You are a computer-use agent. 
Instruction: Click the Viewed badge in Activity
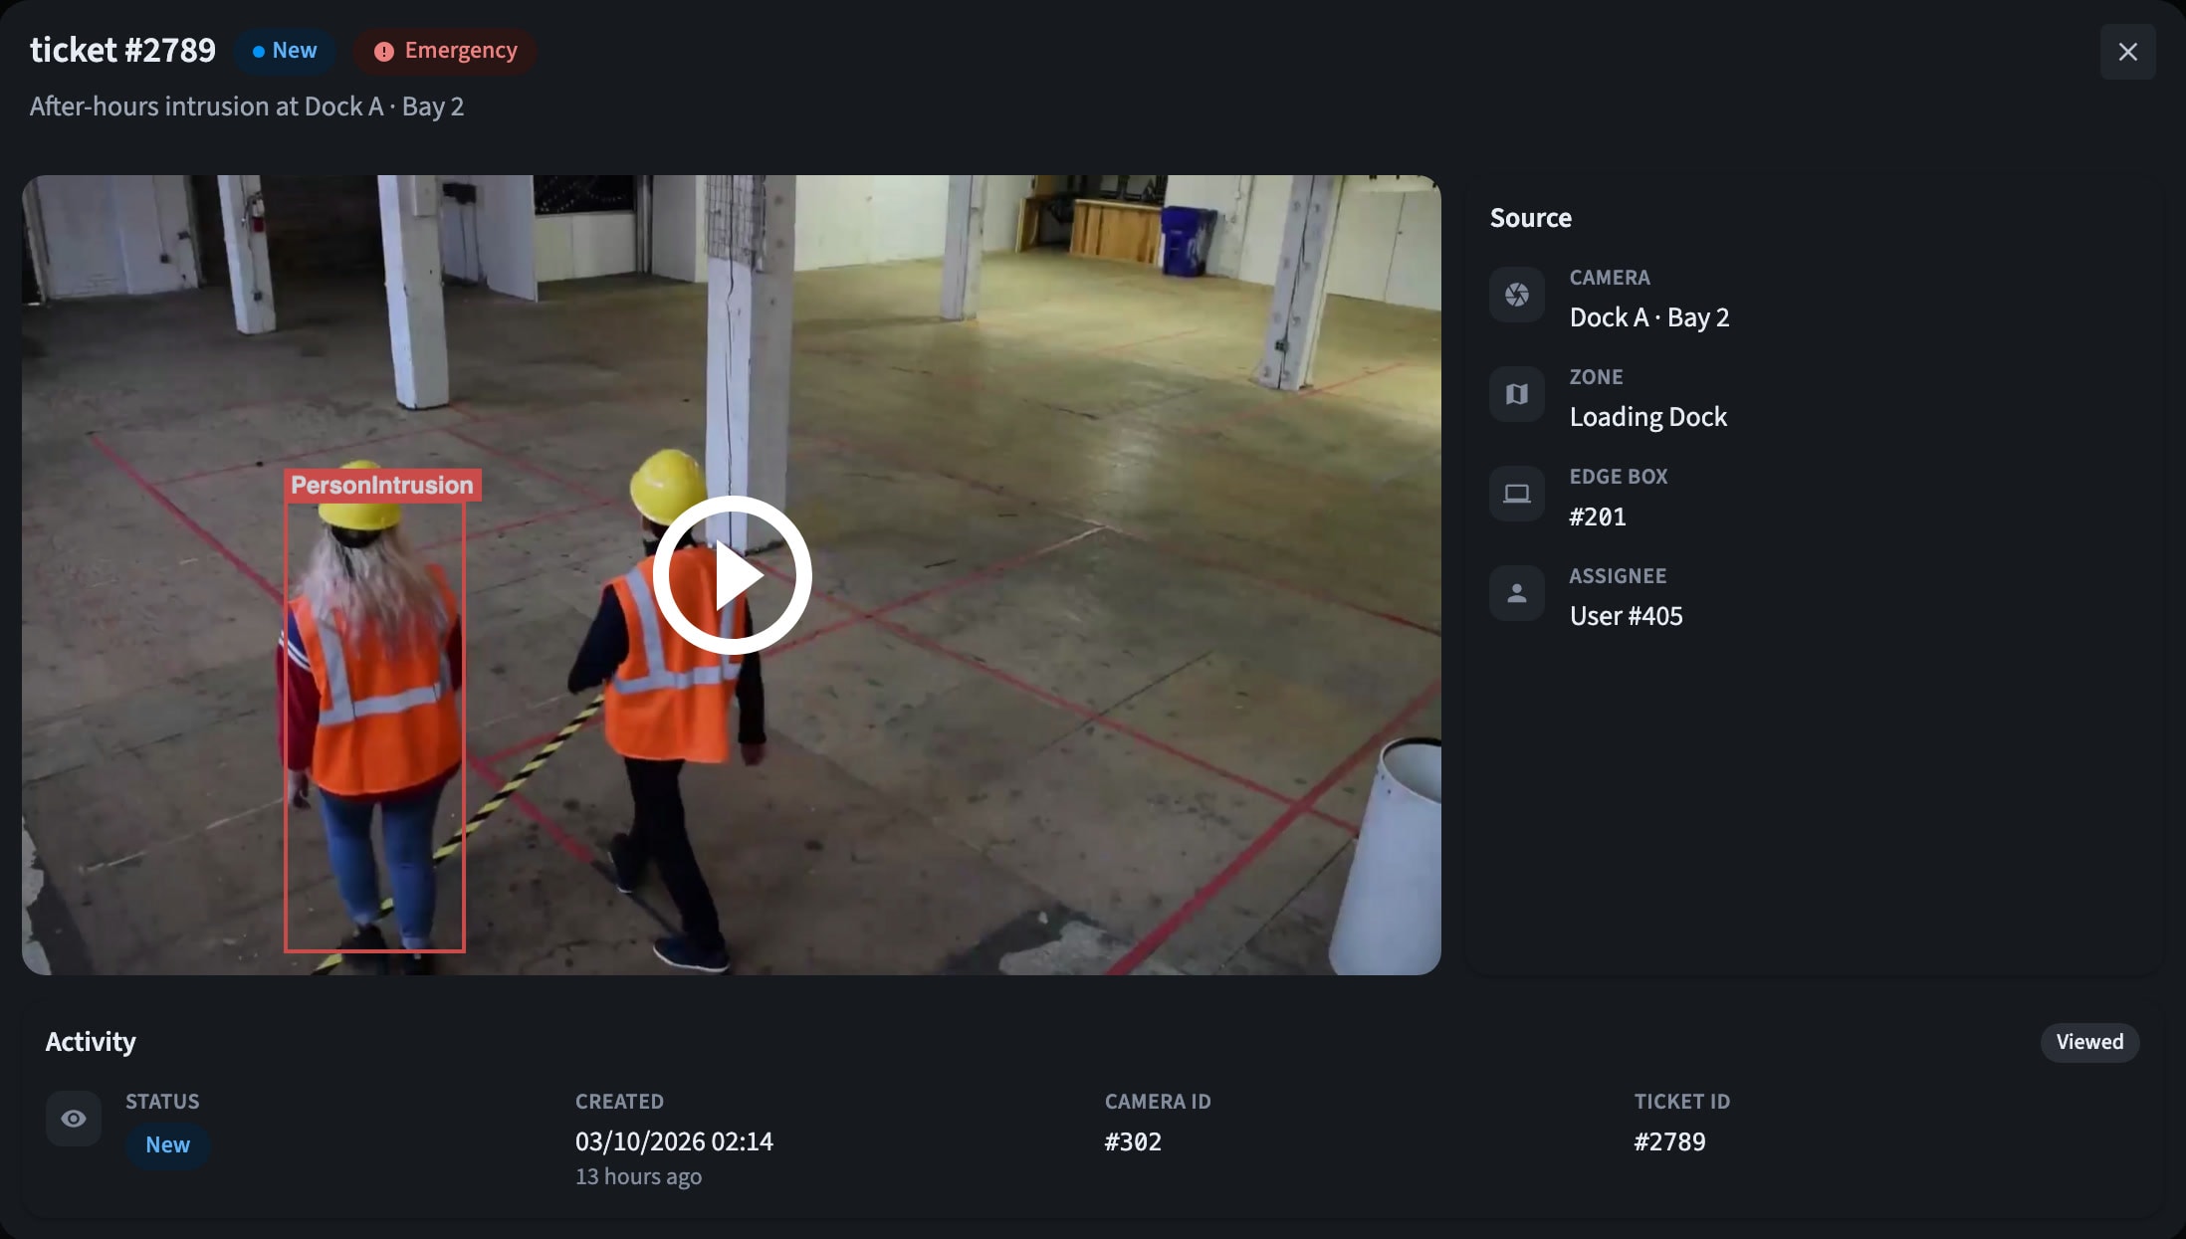(2089, 1042)
